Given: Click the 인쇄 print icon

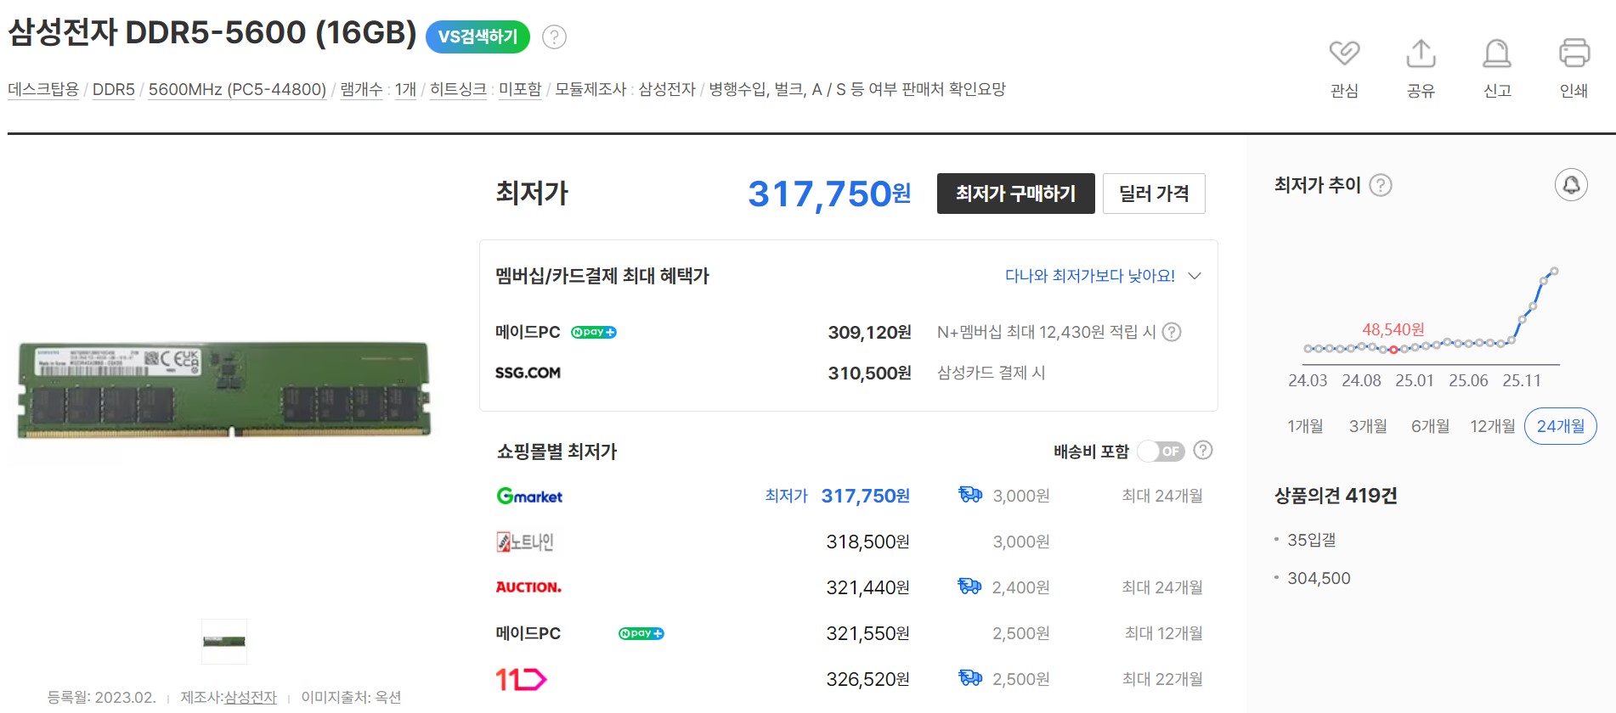Looking at the screenshot, I should pyautogui.click(x=1574, y=53).
